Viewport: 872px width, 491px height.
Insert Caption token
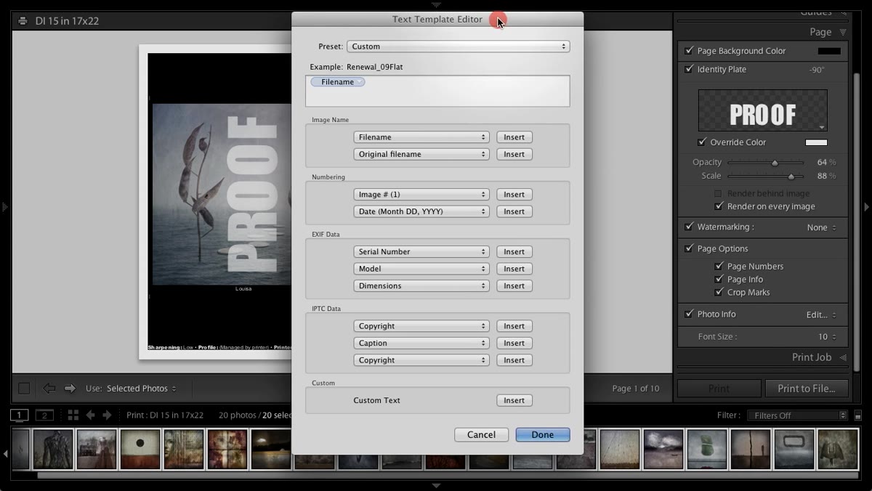514,343
